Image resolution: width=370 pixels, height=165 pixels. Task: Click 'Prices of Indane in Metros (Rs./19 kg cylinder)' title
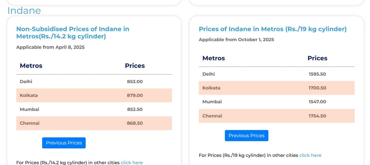pyautogui.click(x=273, y=29)
